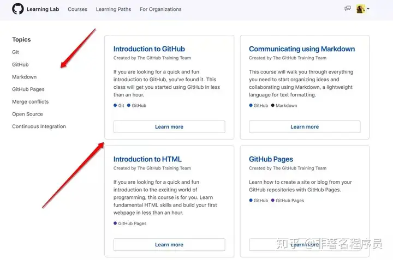This screenshot has width=393, height=260.
Task: Click Created by line under Communicating using Markdown
Action: (x=288, y=58)
